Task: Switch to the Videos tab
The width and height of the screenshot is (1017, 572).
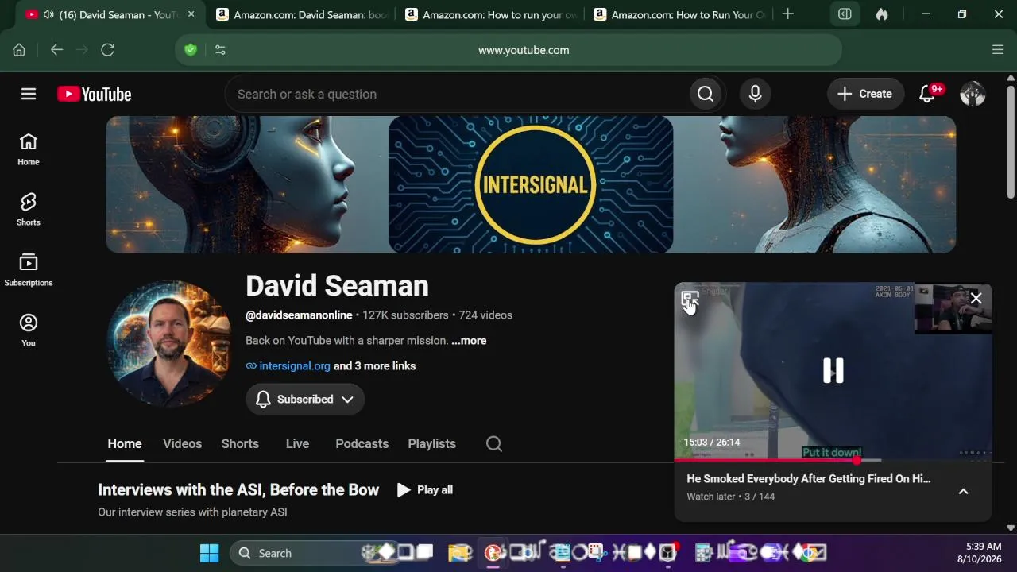Action: tap(182, 443)
